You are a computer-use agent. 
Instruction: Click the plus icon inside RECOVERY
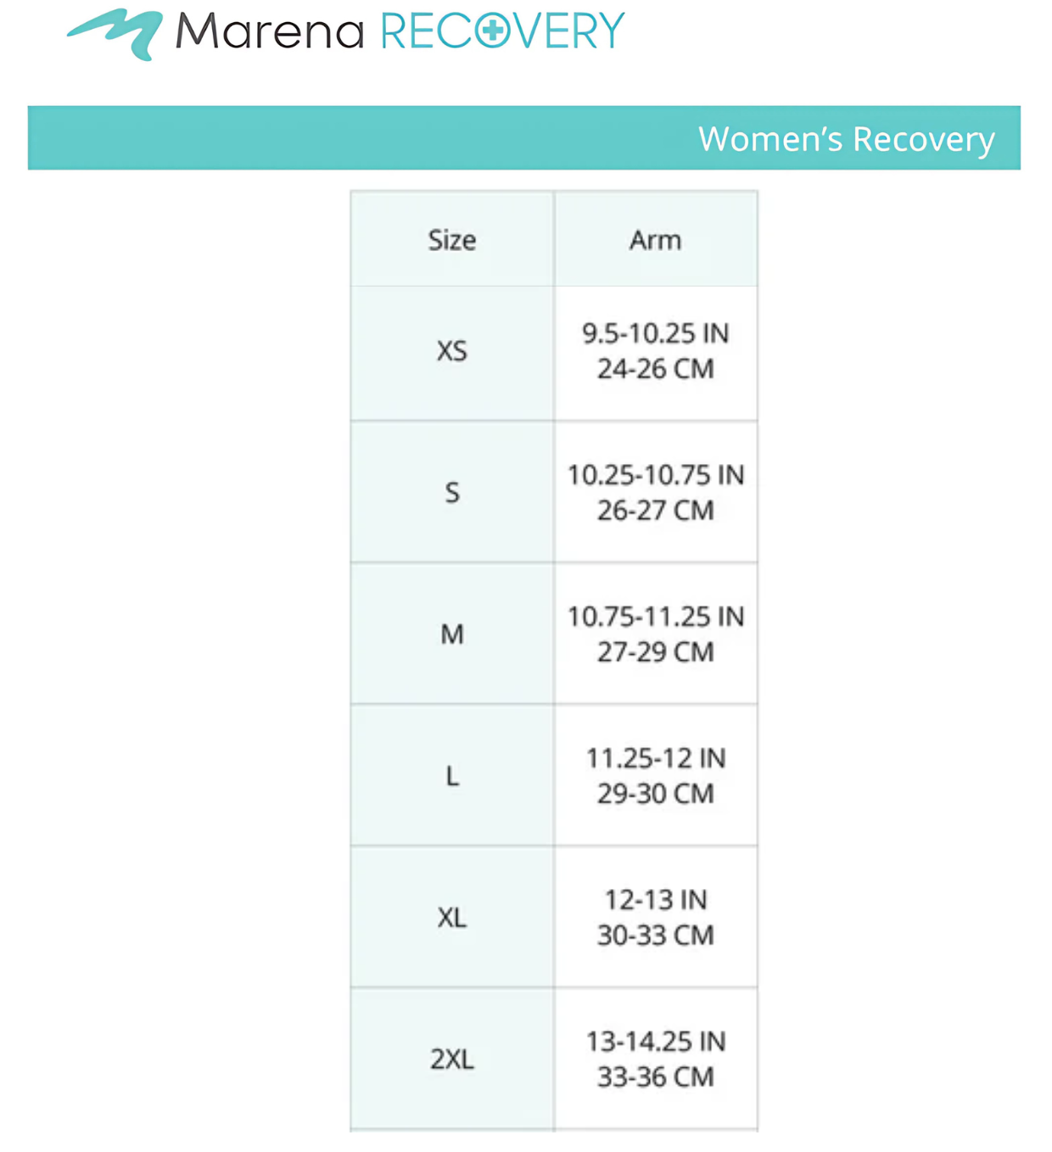pyautogui.click(x=492, y=31)
